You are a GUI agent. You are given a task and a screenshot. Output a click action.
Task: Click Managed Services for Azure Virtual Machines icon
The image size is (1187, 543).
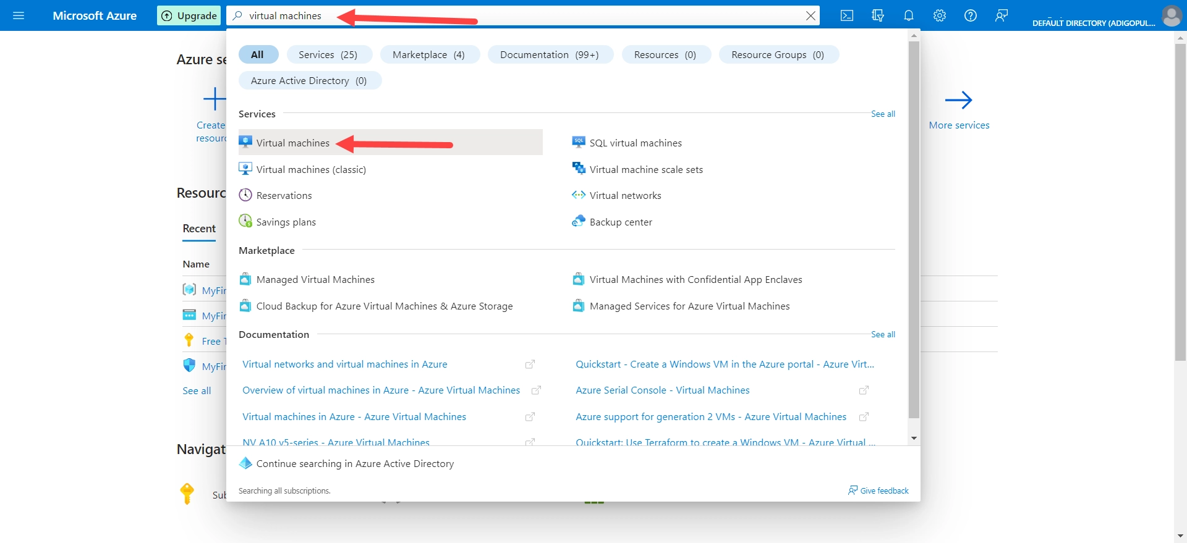[579, 306]
